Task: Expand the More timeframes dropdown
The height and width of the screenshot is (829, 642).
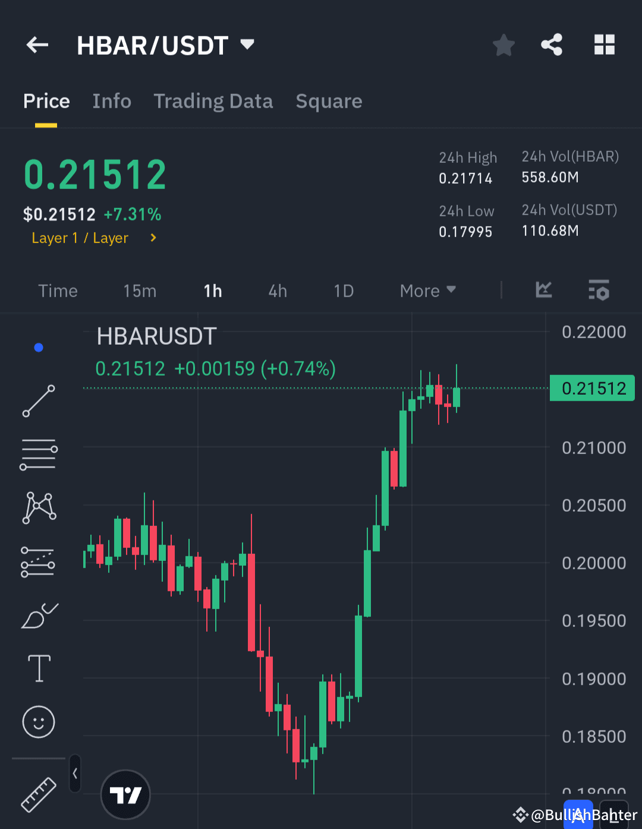Action: (427, 291)
